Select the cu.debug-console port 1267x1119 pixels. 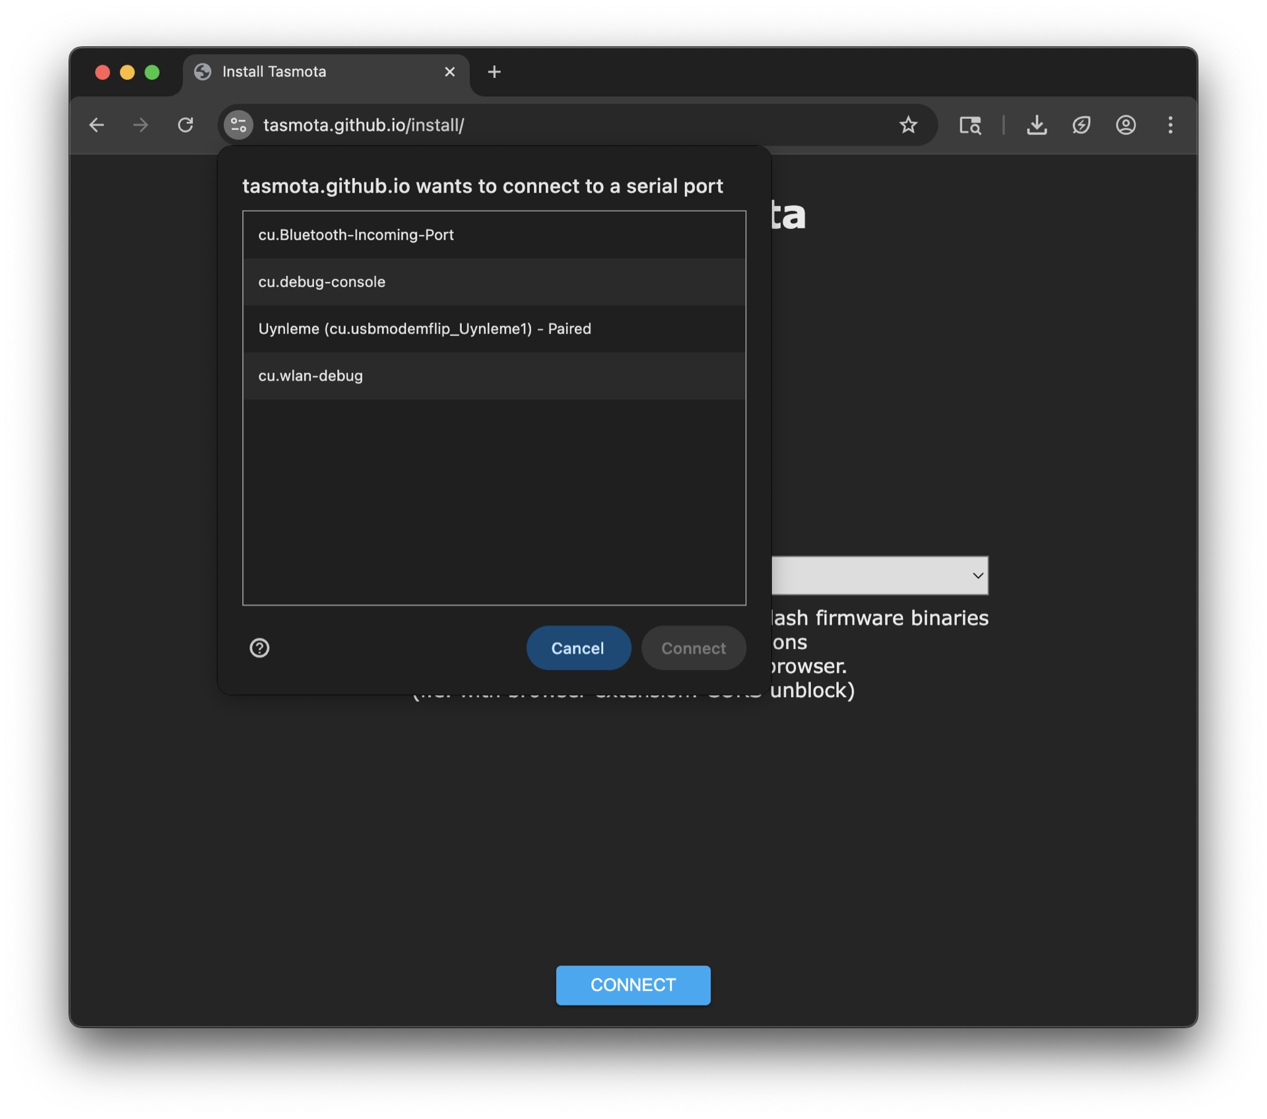pos(494,282)
